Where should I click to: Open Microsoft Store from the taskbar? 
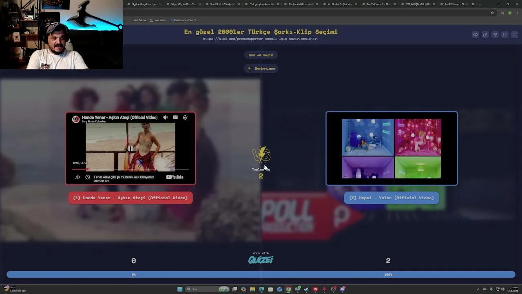(x=270, y=289)
